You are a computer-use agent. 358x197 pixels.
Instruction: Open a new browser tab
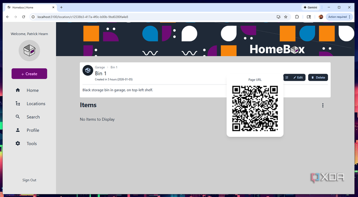tap(61, 7)
